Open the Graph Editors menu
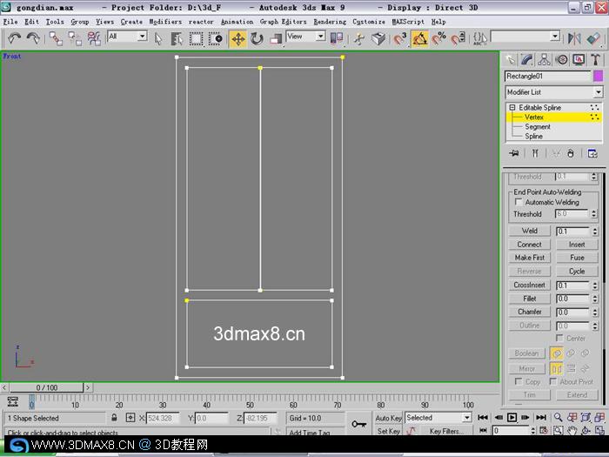This screenshot has width=609, height=457. 283,22
